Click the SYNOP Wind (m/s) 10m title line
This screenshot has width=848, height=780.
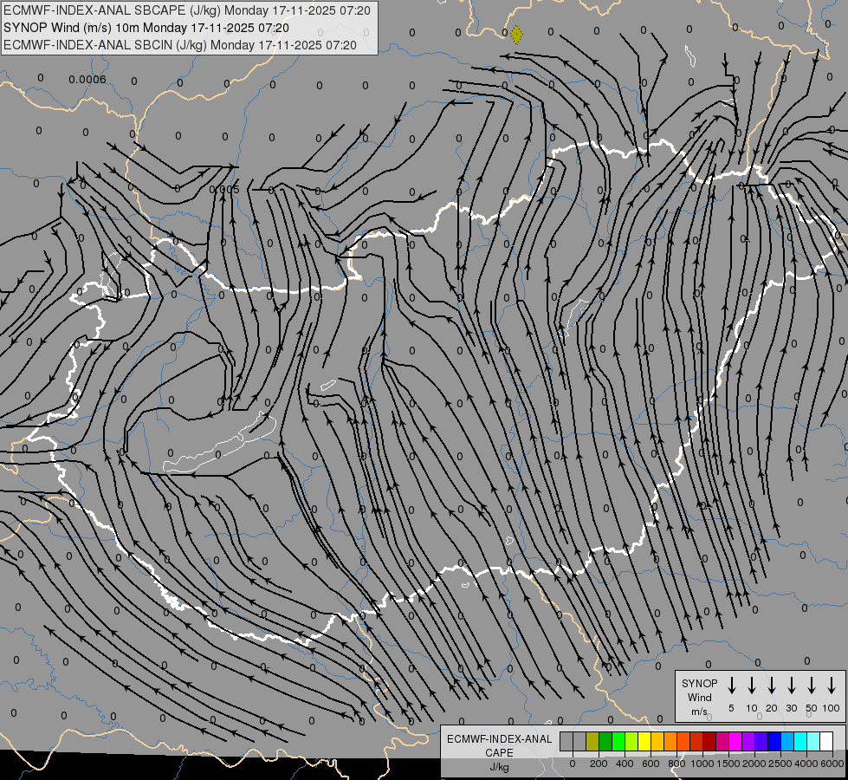click(x=146, y=28)
